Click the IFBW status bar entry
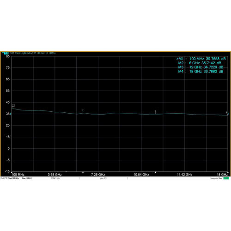 click(x=55, y=178)
